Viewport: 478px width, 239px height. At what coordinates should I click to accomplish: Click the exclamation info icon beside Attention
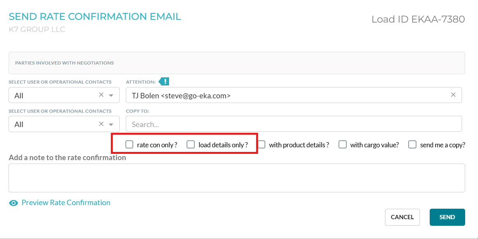(x=164, y=82)
